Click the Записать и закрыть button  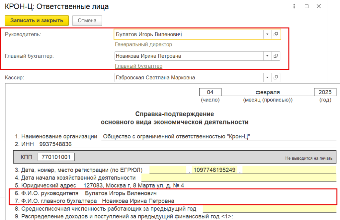[37, 21]
